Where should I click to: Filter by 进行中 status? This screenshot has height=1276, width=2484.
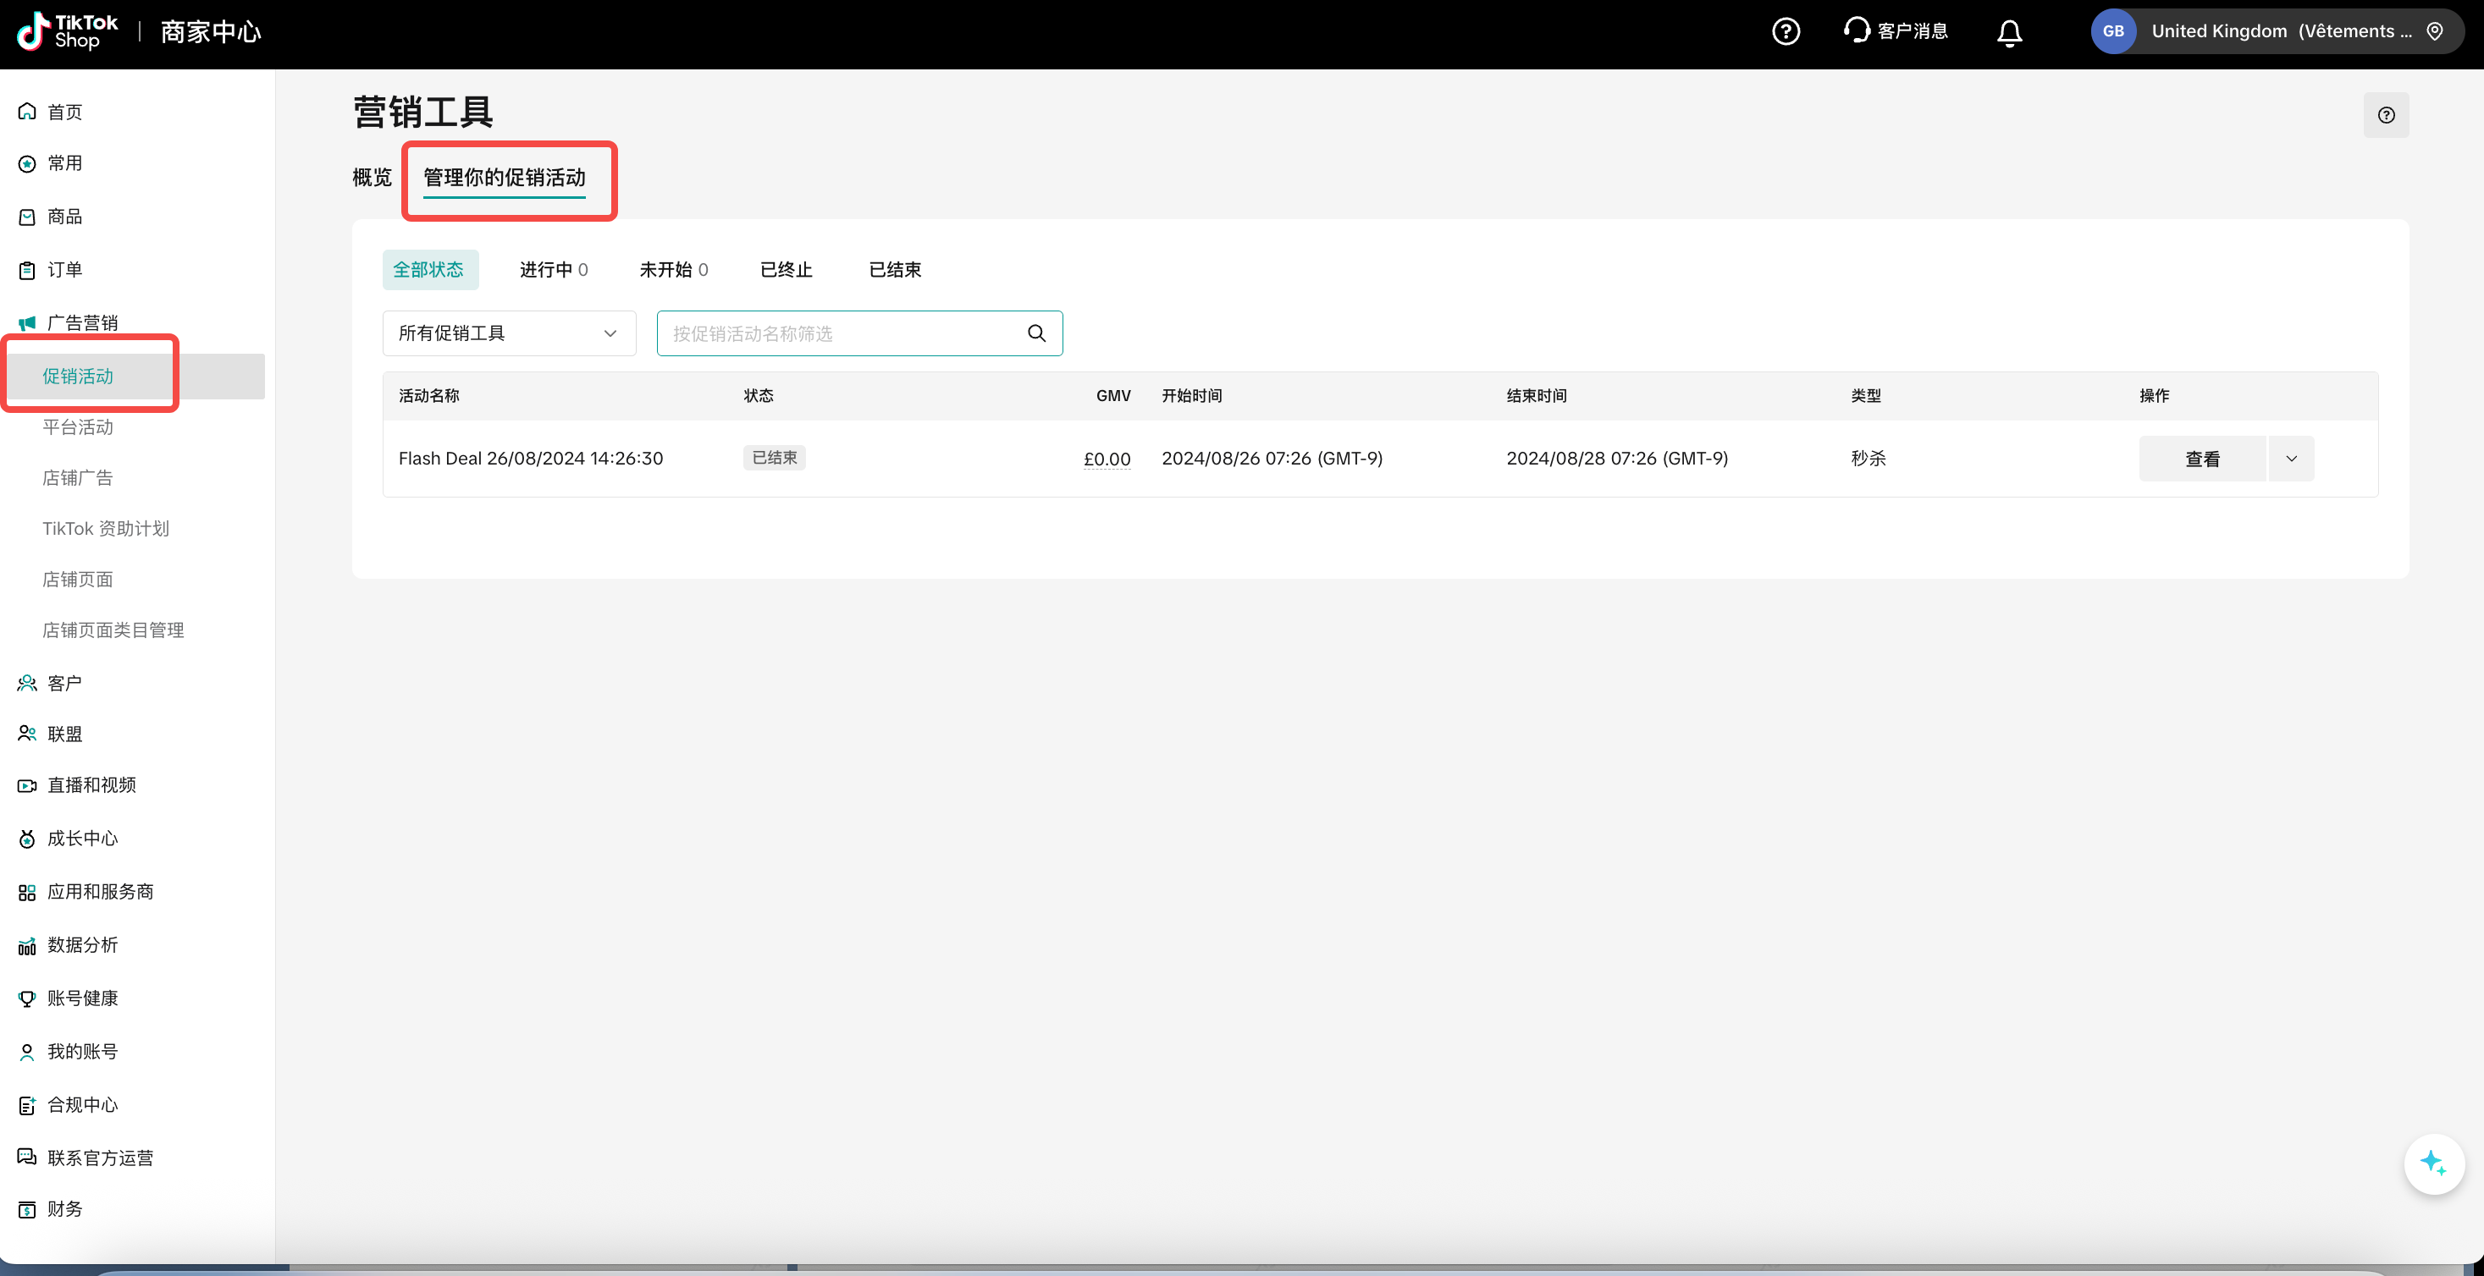[553, 270]
